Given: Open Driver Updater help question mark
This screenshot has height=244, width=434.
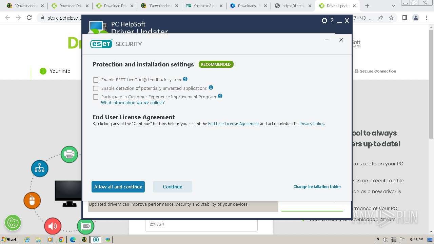Looking at the screenshot, I should coord(332,21).
